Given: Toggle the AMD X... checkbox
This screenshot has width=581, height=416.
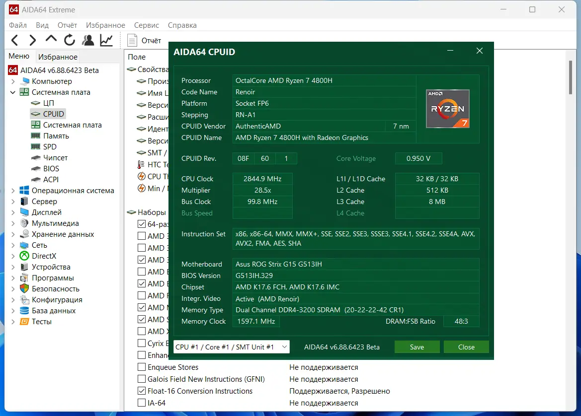Looking at the screenshot, I should 142,331.
